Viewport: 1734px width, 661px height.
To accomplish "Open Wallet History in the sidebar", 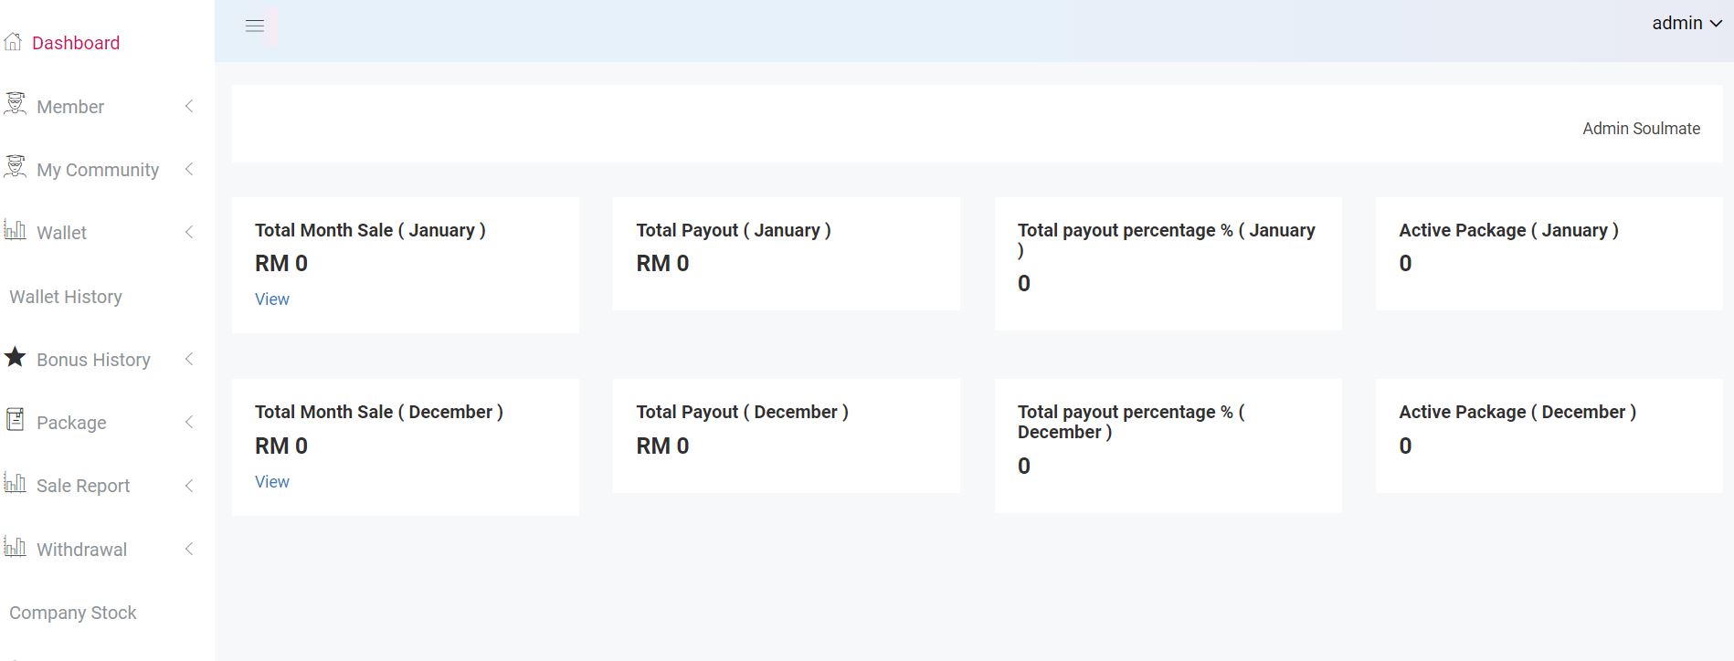I will pyautogui.click(x=66, y=297).
